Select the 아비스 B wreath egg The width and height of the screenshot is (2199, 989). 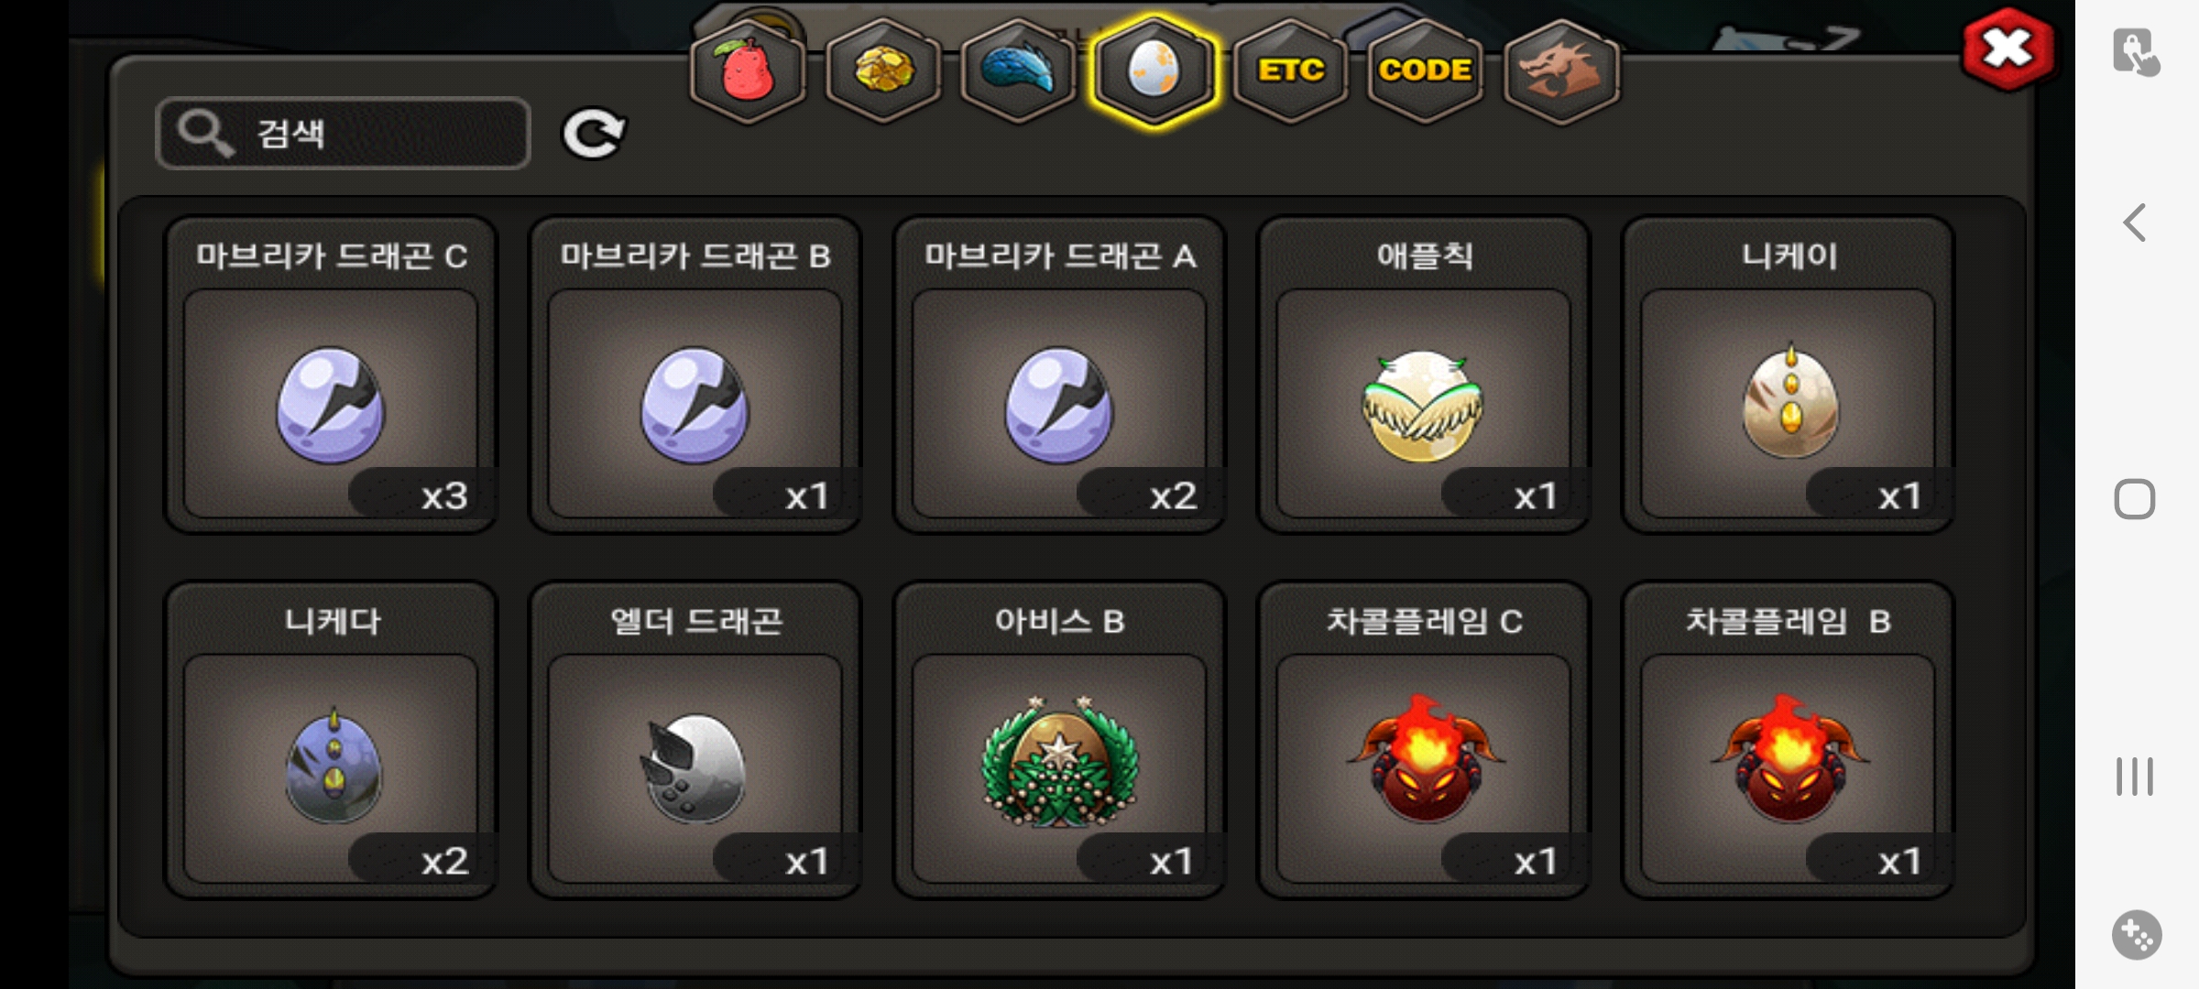pyautogui.click(x=1059, y=740)
